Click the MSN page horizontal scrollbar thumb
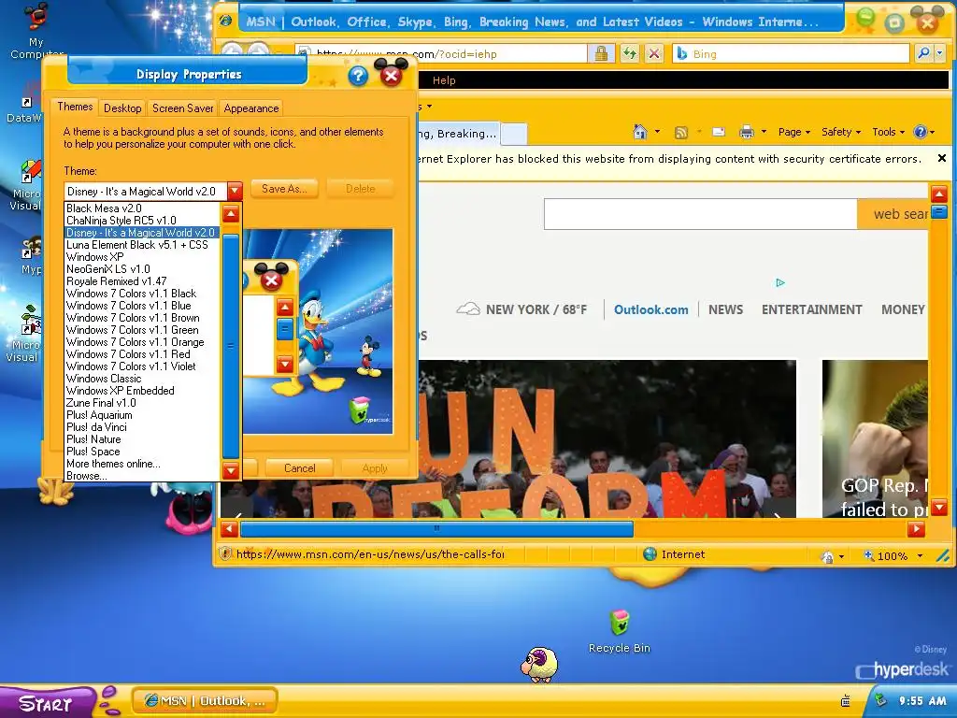 [437, 529]
